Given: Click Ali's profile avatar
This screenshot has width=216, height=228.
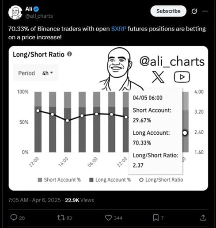Looking at the screenshot, I should point(15,12).
